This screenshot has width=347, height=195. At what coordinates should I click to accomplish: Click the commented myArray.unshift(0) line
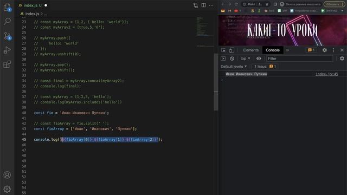click(57, 54)
